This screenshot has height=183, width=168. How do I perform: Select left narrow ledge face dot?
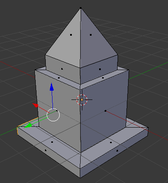(x=59, y=78)
